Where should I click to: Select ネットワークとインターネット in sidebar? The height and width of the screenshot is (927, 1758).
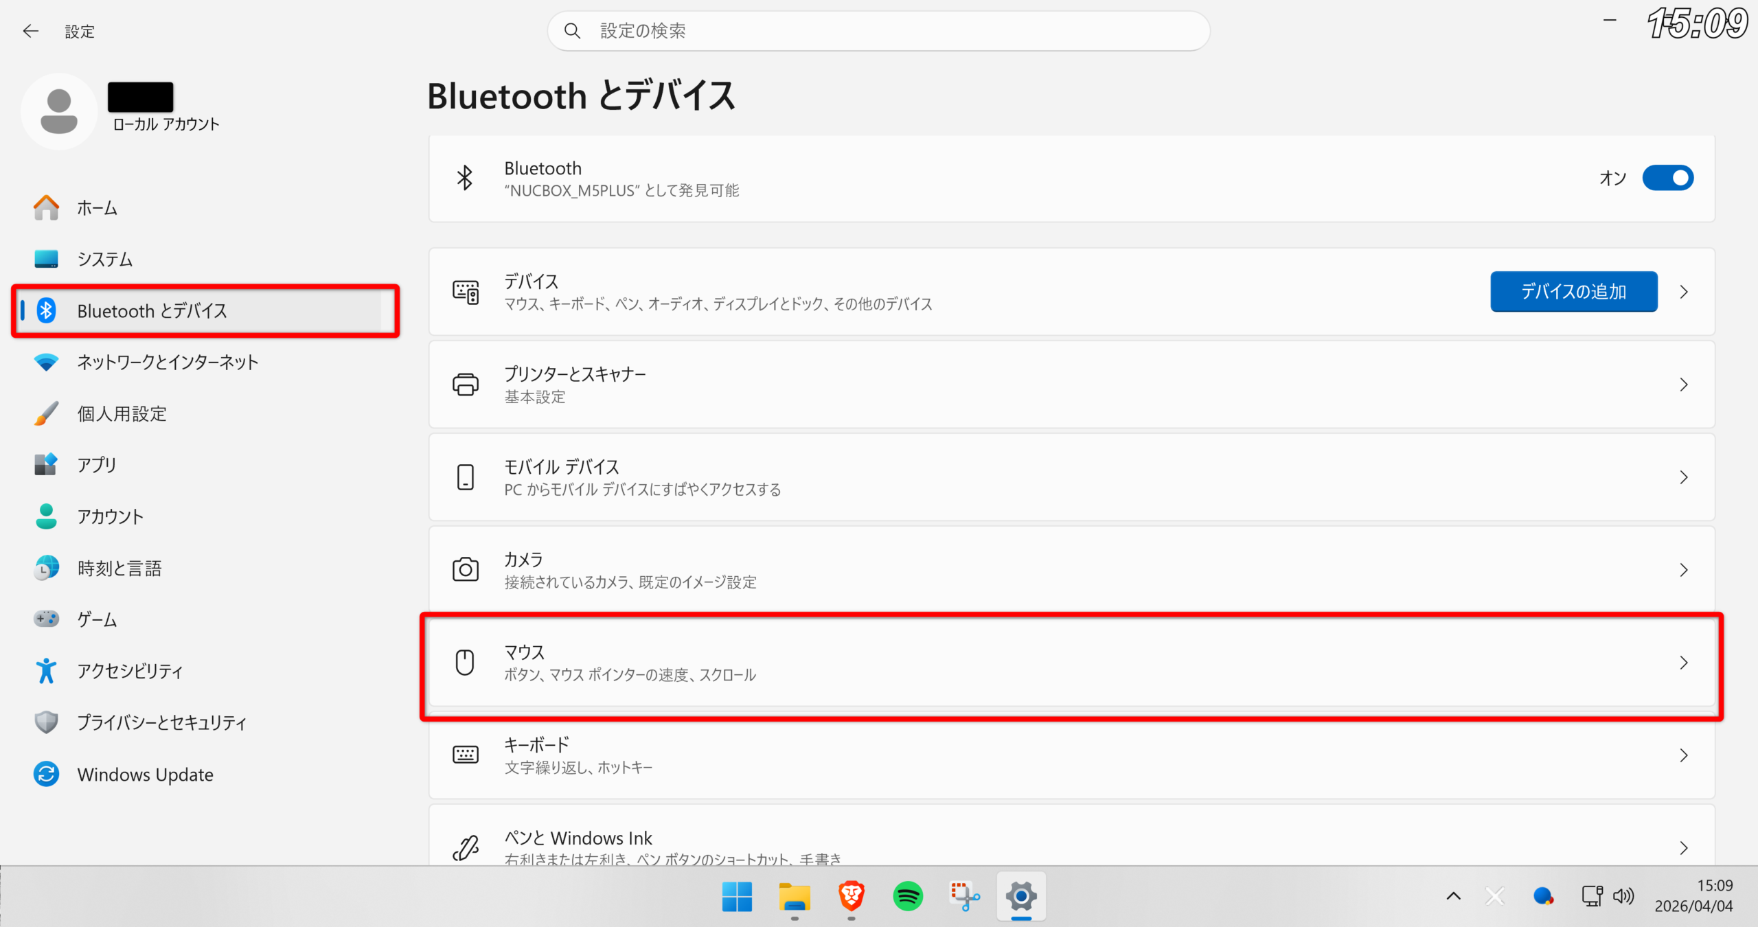click(168, 362)
